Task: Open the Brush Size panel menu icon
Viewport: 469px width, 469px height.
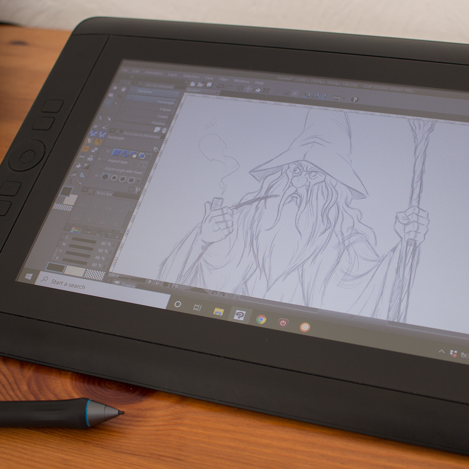Action: coord(85,190)
